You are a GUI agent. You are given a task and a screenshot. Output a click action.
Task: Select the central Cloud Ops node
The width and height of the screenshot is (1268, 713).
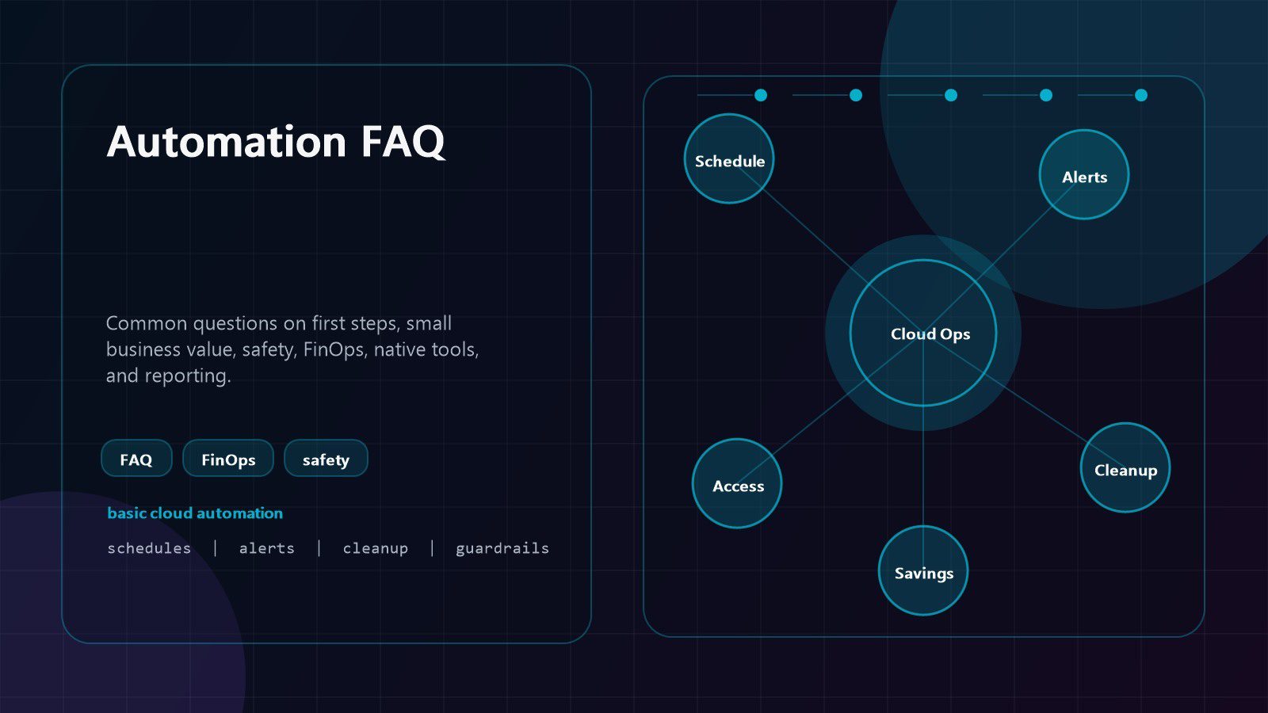point(923,333)
